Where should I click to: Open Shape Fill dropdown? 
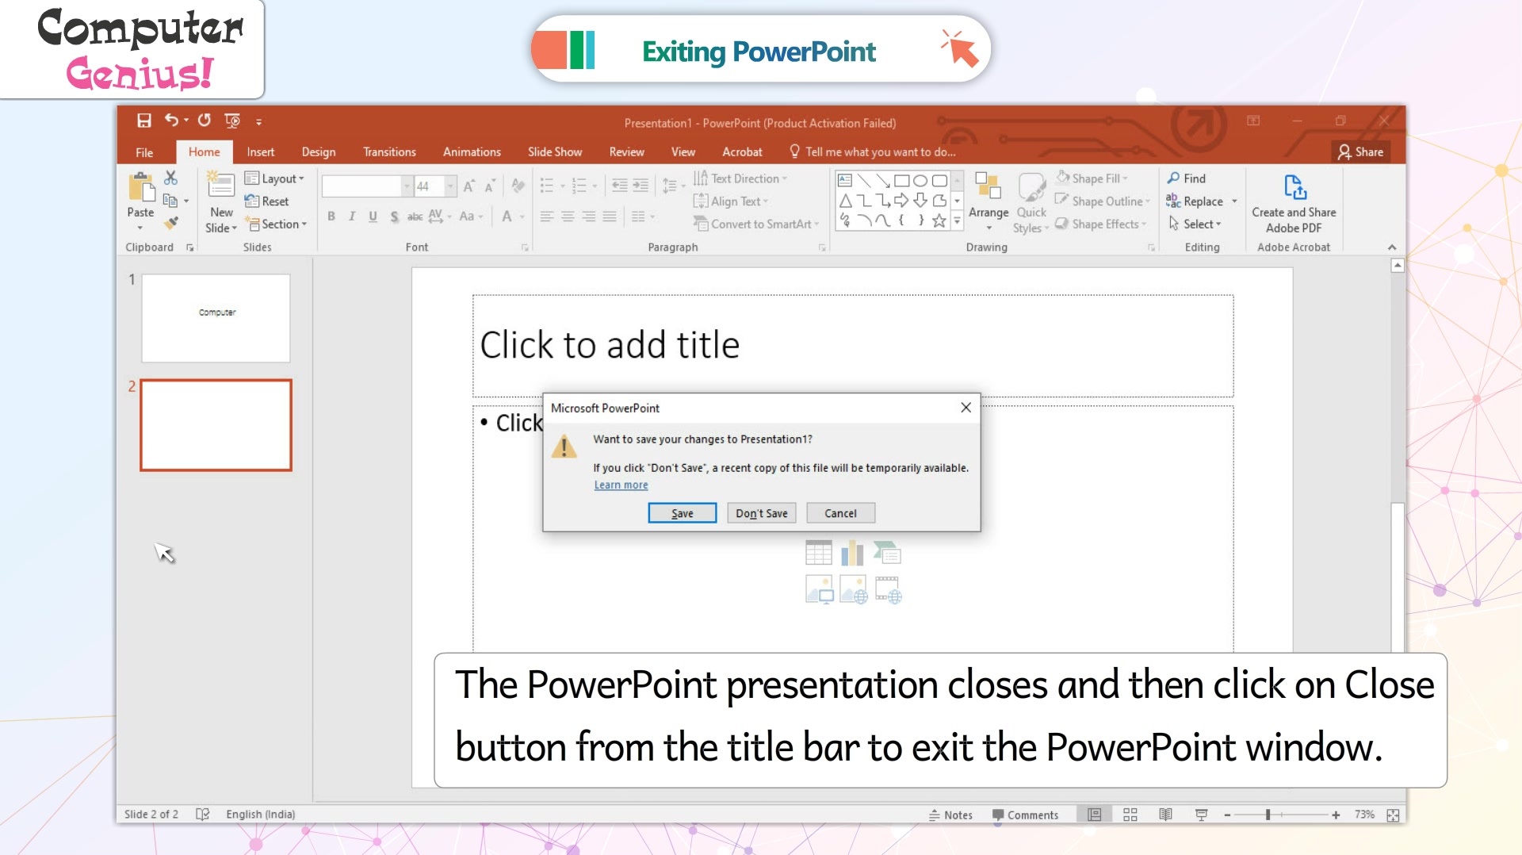click(x=1092, y=178)
